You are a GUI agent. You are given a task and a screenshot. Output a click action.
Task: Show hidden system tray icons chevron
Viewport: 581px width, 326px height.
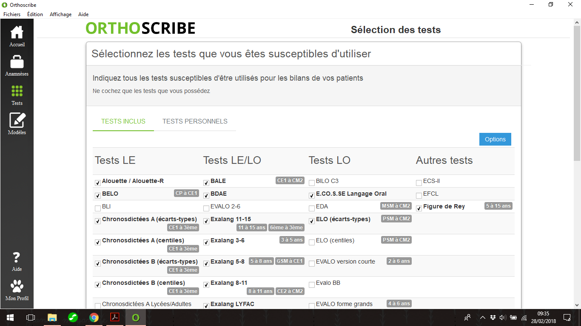[482, 317]
